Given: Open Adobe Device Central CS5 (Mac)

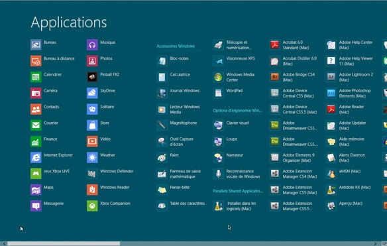Looking at the screenshot, I should click(275, 93).
